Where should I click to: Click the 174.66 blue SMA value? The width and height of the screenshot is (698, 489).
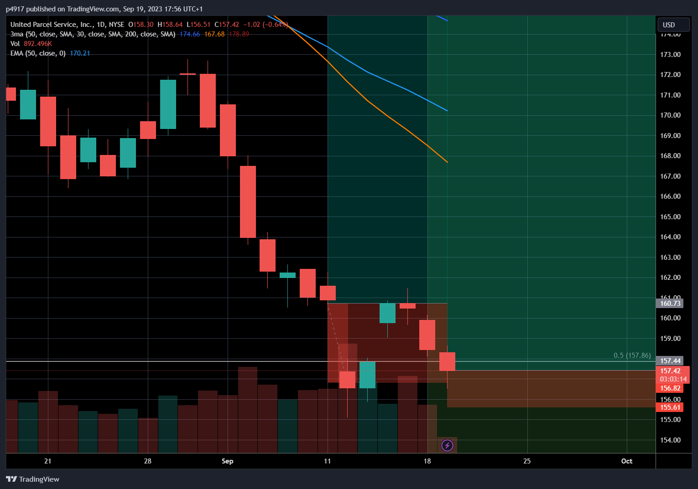coord(190,34)
